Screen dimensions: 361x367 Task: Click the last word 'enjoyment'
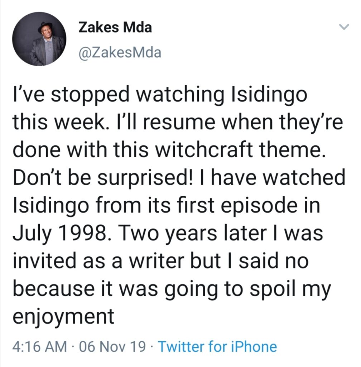[x=63, y=316]
